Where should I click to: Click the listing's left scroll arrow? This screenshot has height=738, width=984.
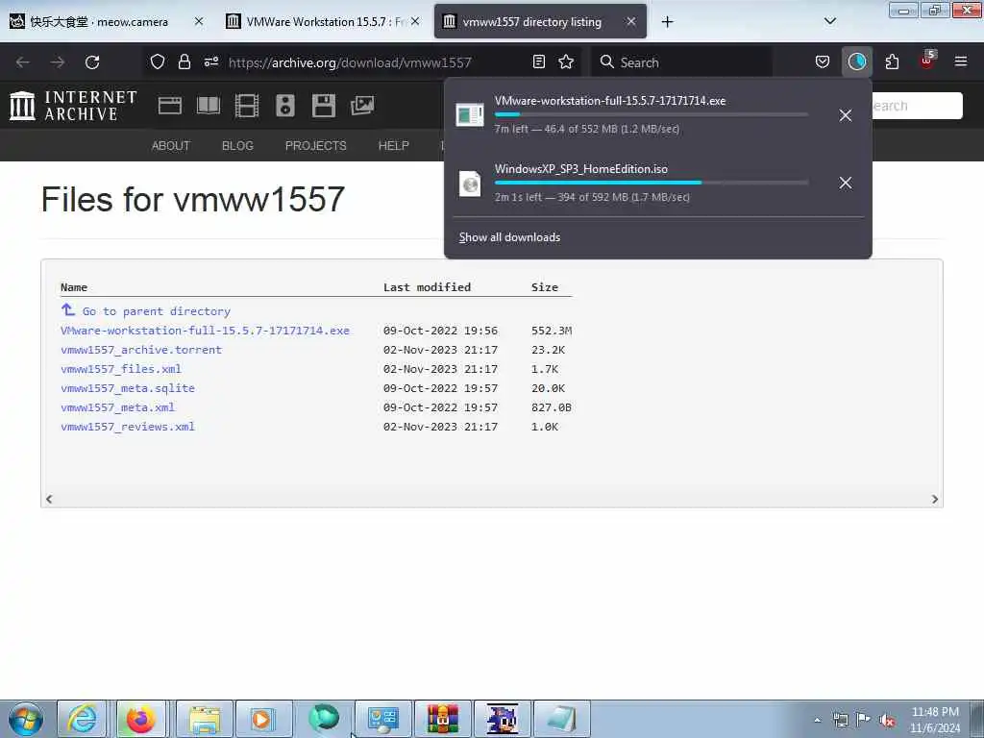(49, 499)
